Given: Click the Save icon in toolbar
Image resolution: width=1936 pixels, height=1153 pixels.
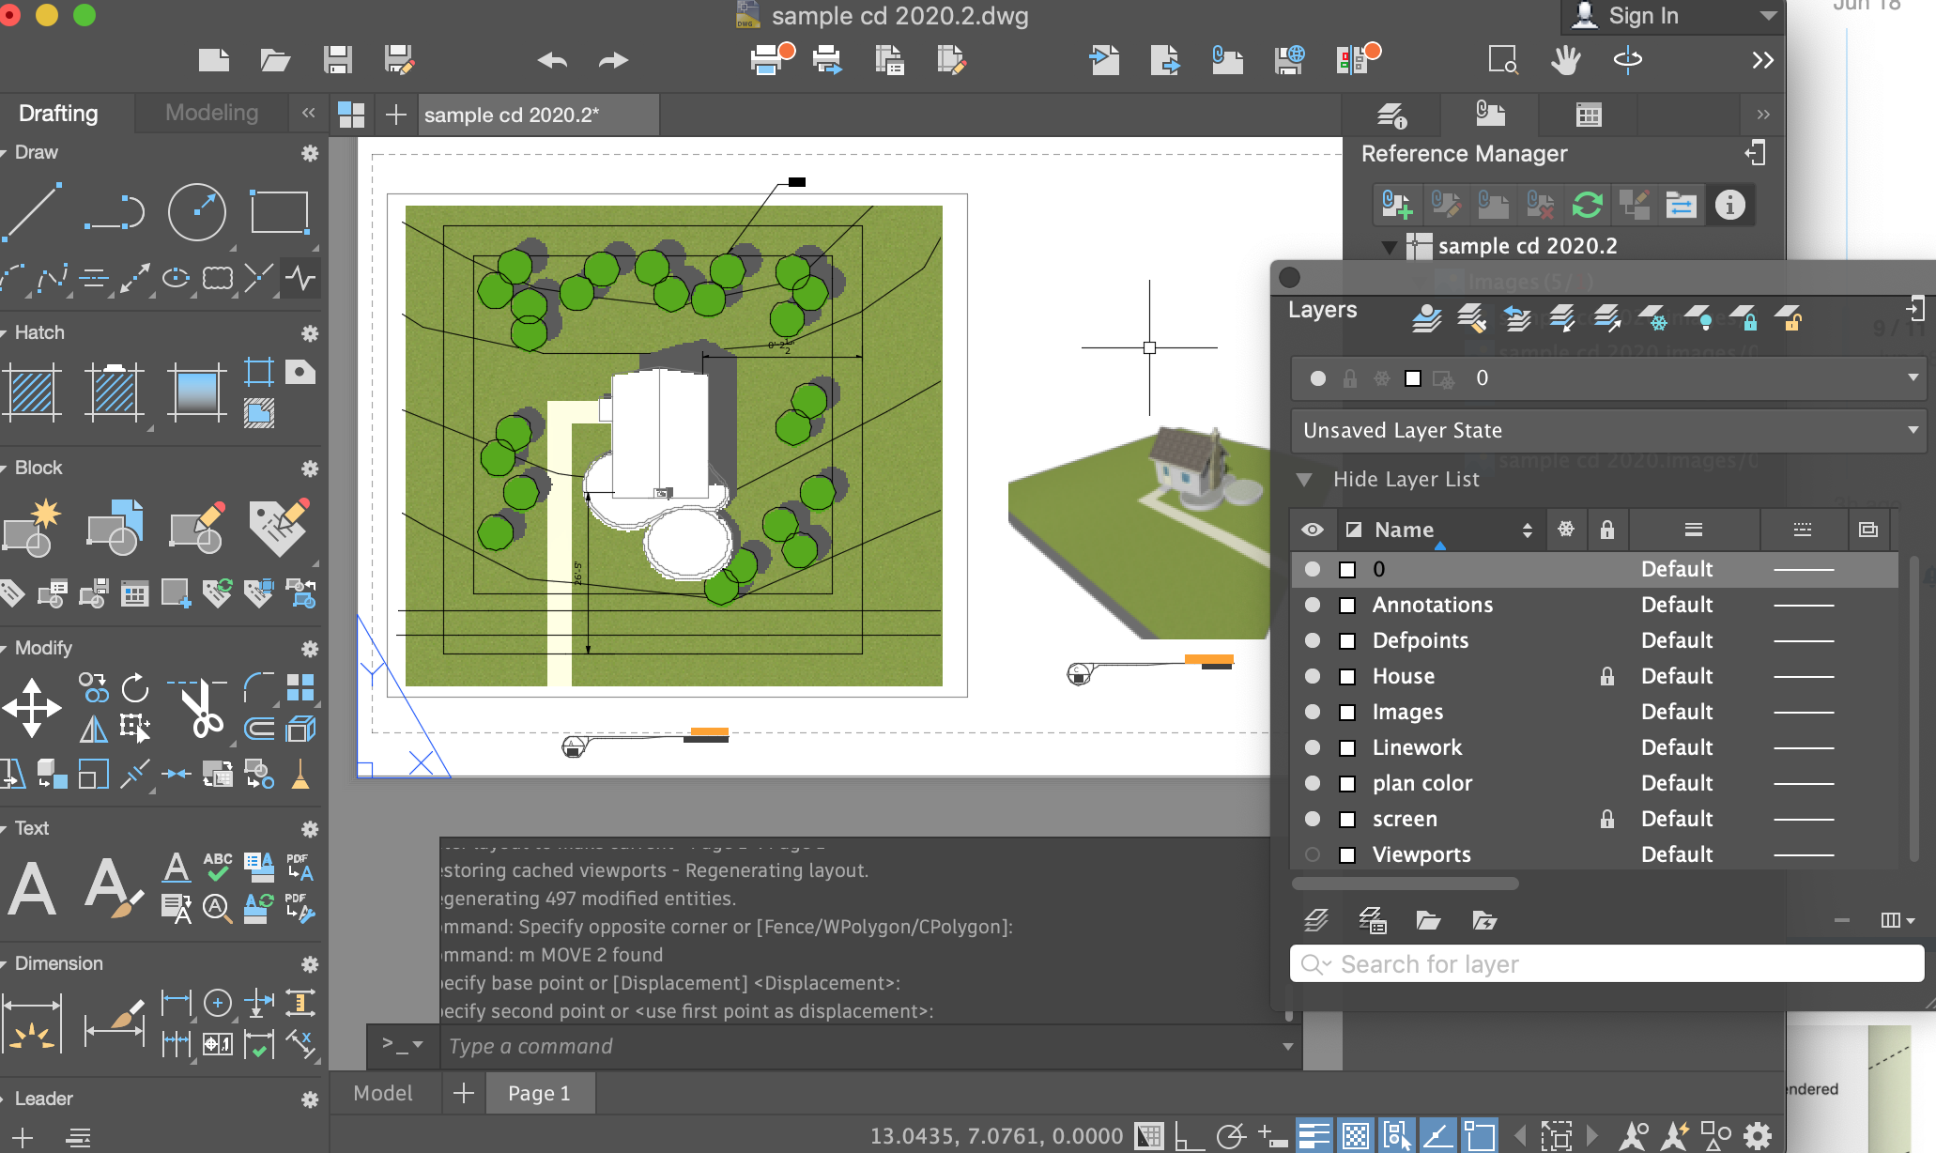Looking at the screenshot, I should tap(338, 60).
